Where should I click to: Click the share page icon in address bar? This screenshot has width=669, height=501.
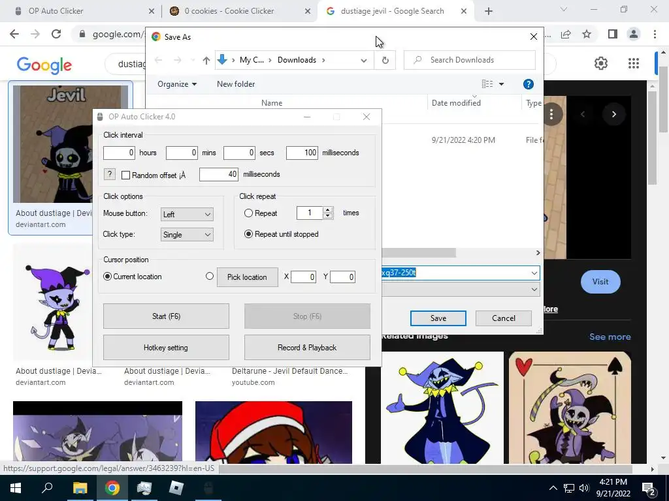click(x=566, y=34)
